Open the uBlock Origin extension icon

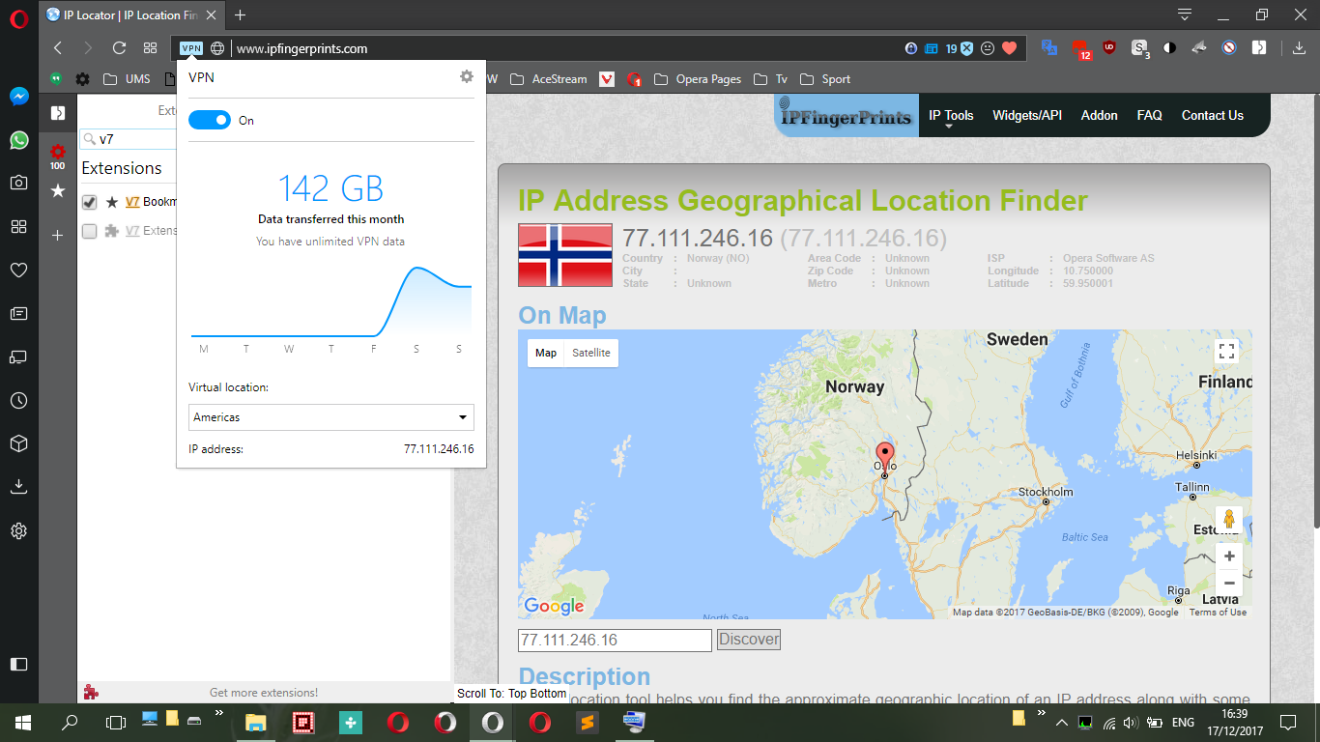1109,46
